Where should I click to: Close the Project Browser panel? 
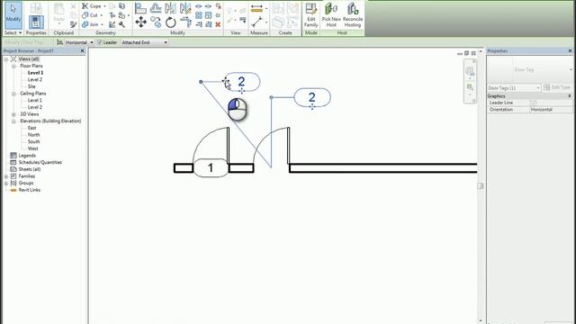click(x=82, y=51)
